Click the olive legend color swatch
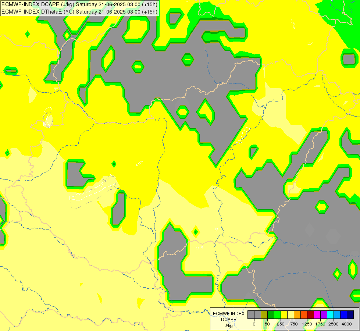 [x=264, y=314]
